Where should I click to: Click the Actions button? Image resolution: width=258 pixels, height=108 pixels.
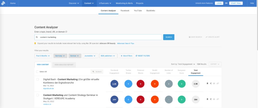[x=97, y=72]
